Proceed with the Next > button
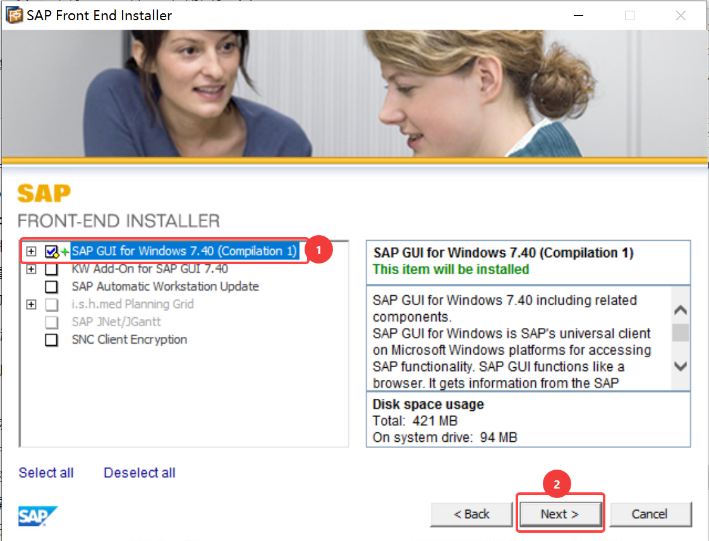This screenshot has width=709, height=541. [x=560, y=514]
